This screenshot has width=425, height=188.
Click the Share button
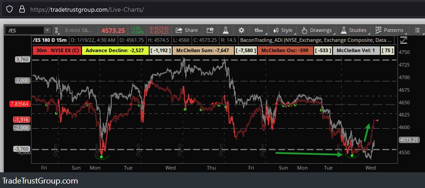187,30
